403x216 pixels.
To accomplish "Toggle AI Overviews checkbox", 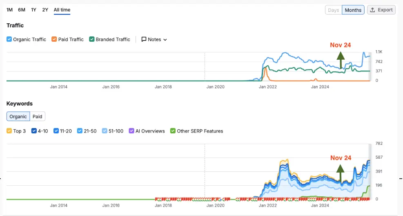I will click(x=131, y=131).
